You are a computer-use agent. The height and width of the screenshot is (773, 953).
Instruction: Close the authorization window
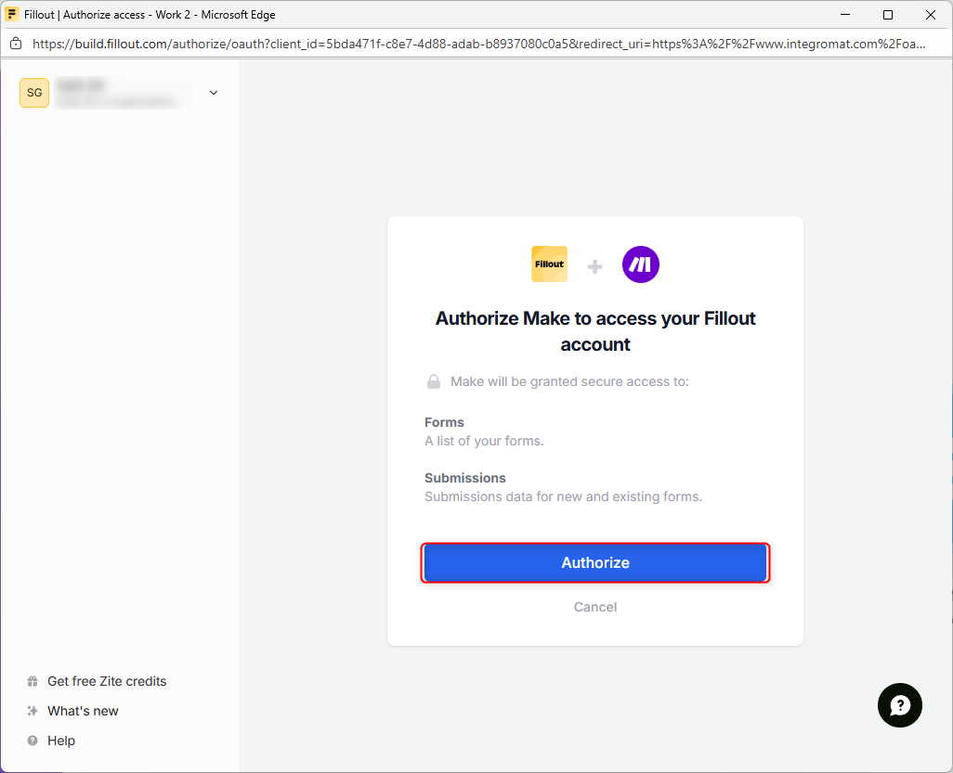click(931, 15)
